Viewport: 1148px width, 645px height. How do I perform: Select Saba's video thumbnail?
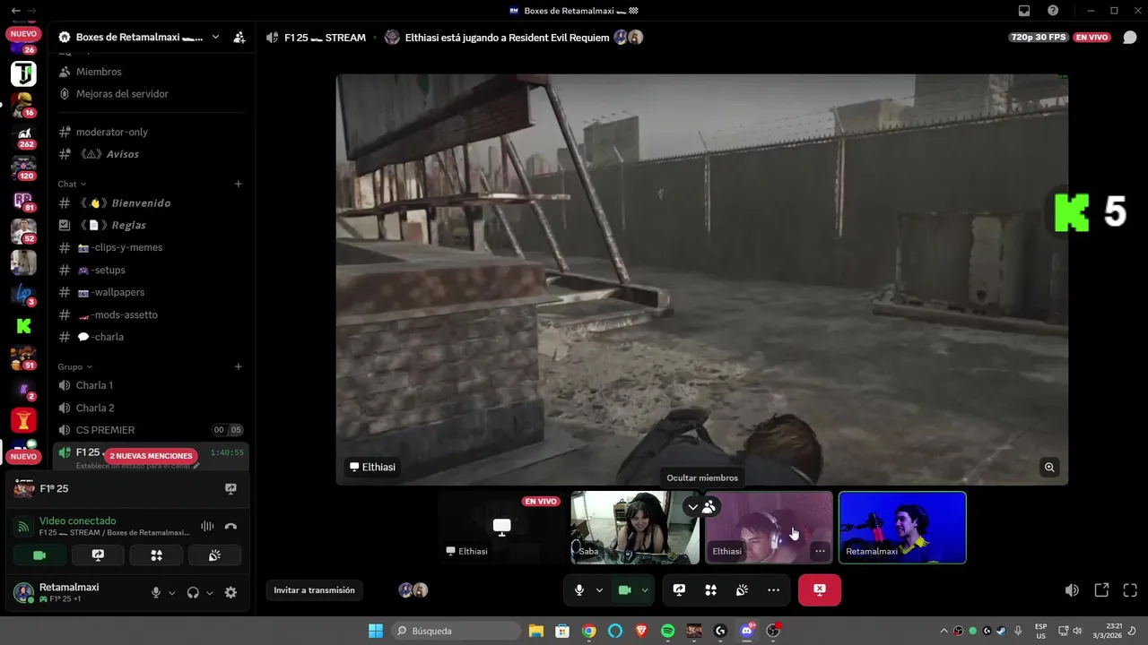click(x=635, y=528)
